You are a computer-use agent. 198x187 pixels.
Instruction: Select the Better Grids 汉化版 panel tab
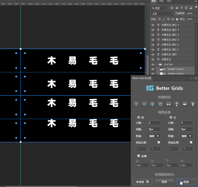[x=142, y=78]
